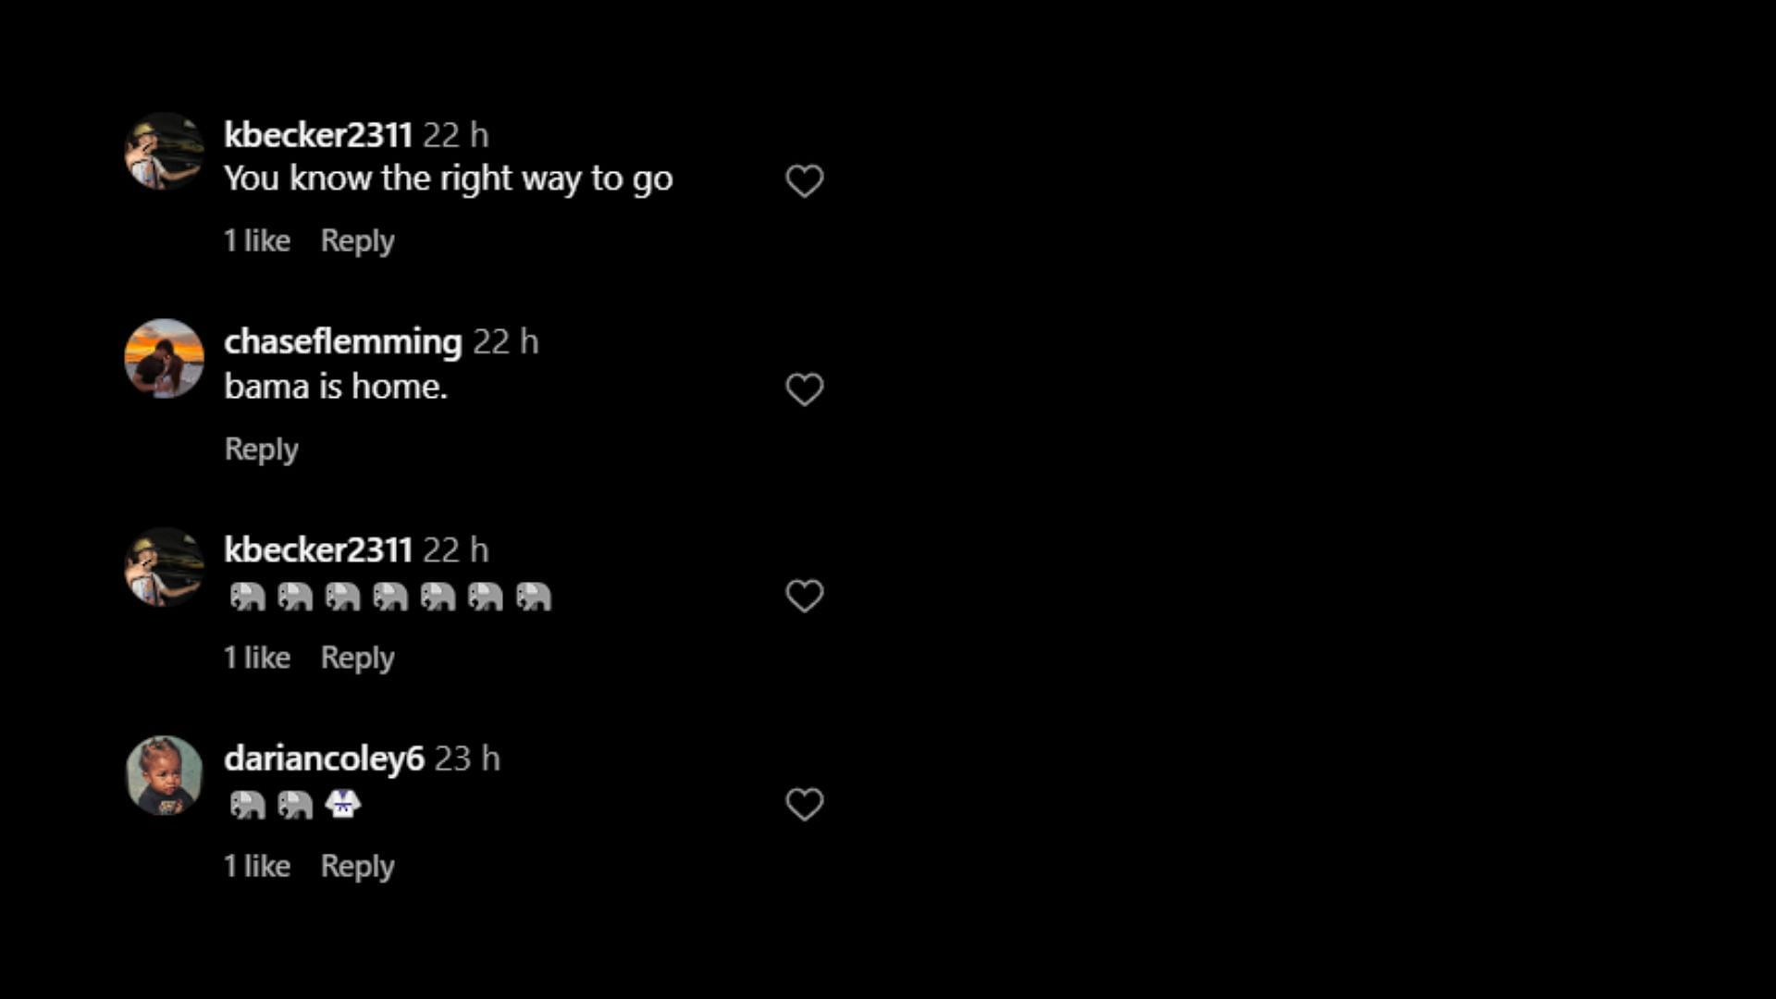
Task: View likes on 'You know the right way to go'
Action: coord(257,241)
